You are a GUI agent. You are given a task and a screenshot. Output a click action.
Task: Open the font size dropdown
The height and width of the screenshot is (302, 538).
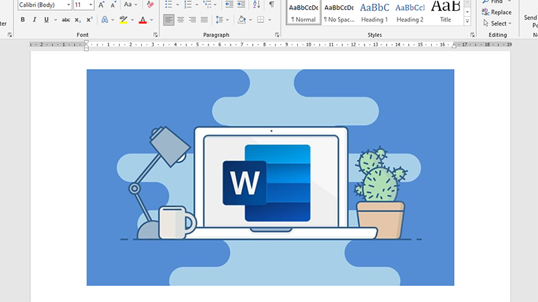[x=91, y=5]
